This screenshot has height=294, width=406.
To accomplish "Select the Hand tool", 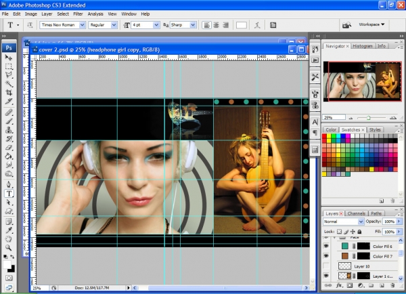I will (9, 238).
